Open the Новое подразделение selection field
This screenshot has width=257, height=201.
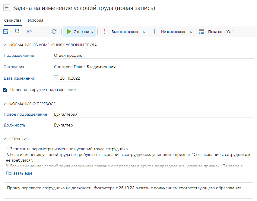[x=121, y=114]
